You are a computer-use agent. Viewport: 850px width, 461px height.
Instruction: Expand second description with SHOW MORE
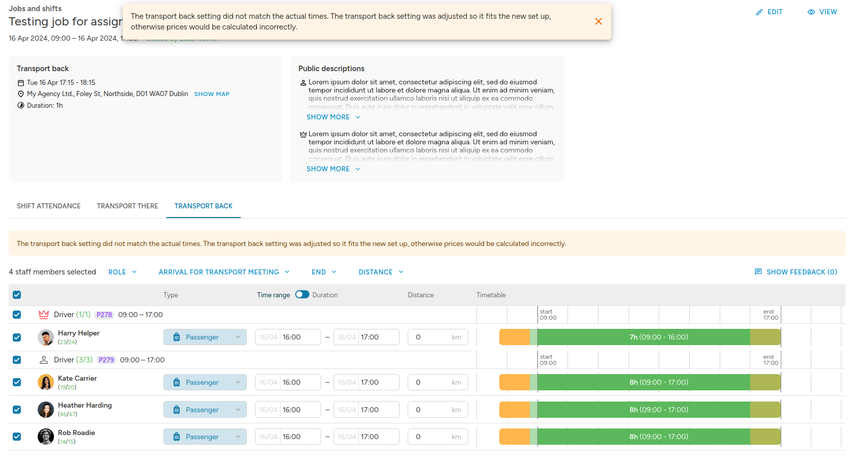333,169
